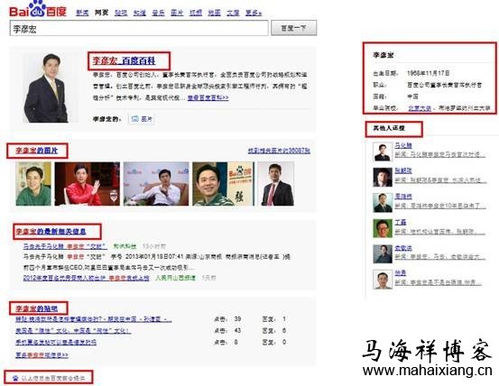Screen dimensions: 499x386
Task: Click the last person's portrait in the sidebar
Action: point(383,280)
